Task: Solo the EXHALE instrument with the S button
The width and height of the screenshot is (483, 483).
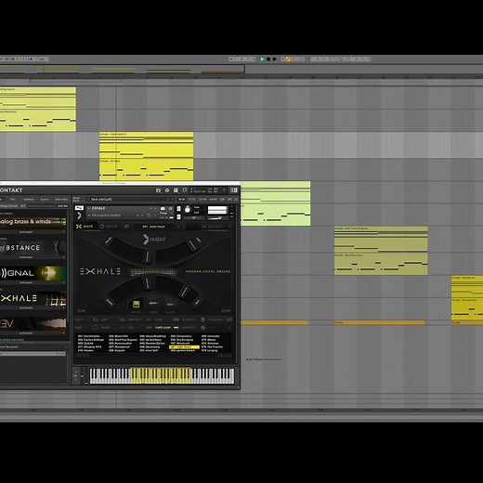Action: click(178, 209)
